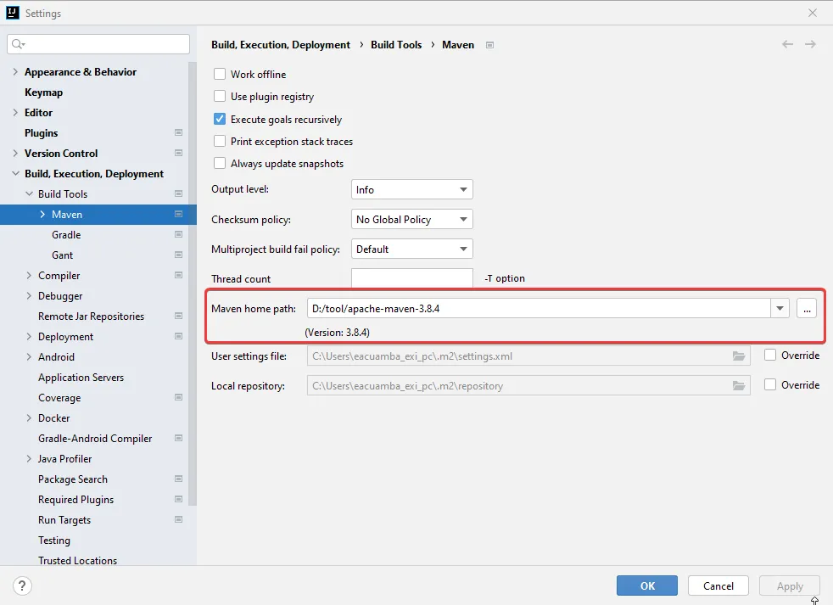Expand the Docker node
Viewport: 833px width, 605px height.
pyautogui.click(x=29, y=417)
